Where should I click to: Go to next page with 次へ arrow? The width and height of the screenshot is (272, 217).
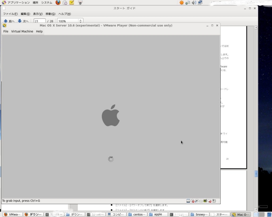(23, 21)
